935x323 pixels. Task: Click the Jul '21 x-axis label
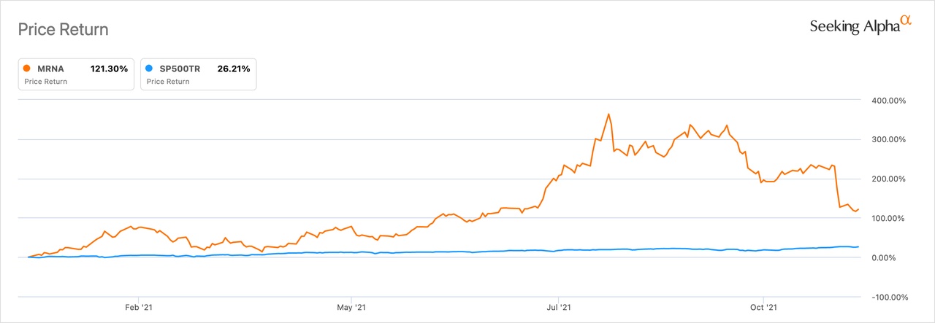(x=558, y=308)
